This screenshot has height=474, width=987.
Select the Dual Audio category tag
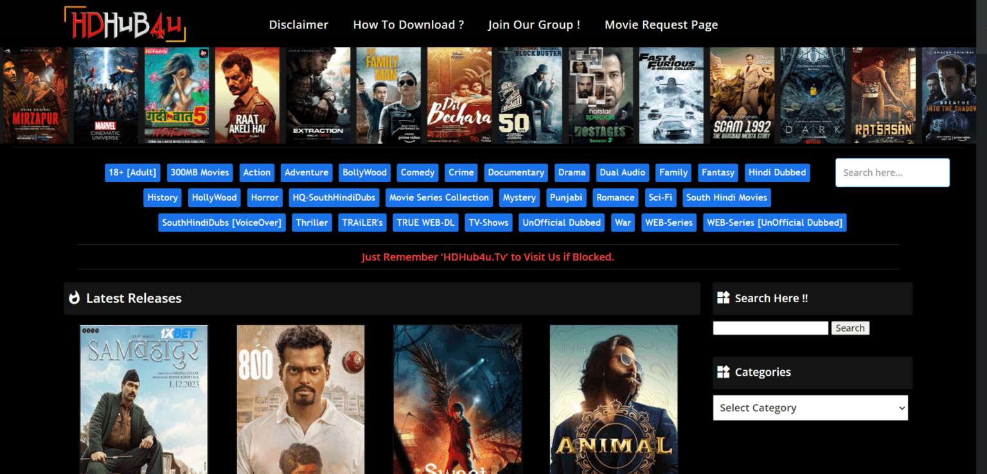(623, 173)
